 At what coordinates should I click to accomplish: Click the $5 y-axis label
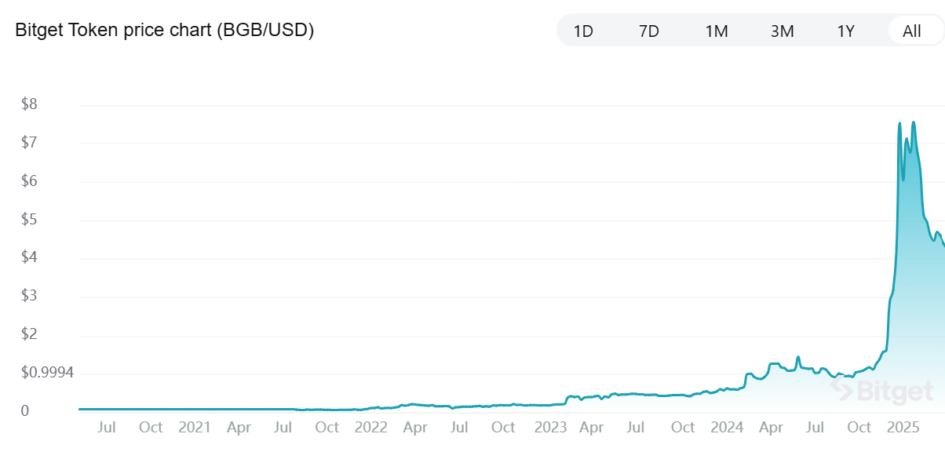point(30,220)
